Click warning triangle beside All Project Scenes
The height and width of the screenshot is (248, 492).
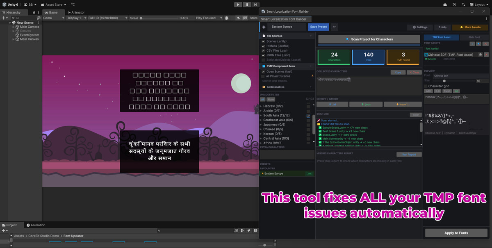(x=313, y=76)
